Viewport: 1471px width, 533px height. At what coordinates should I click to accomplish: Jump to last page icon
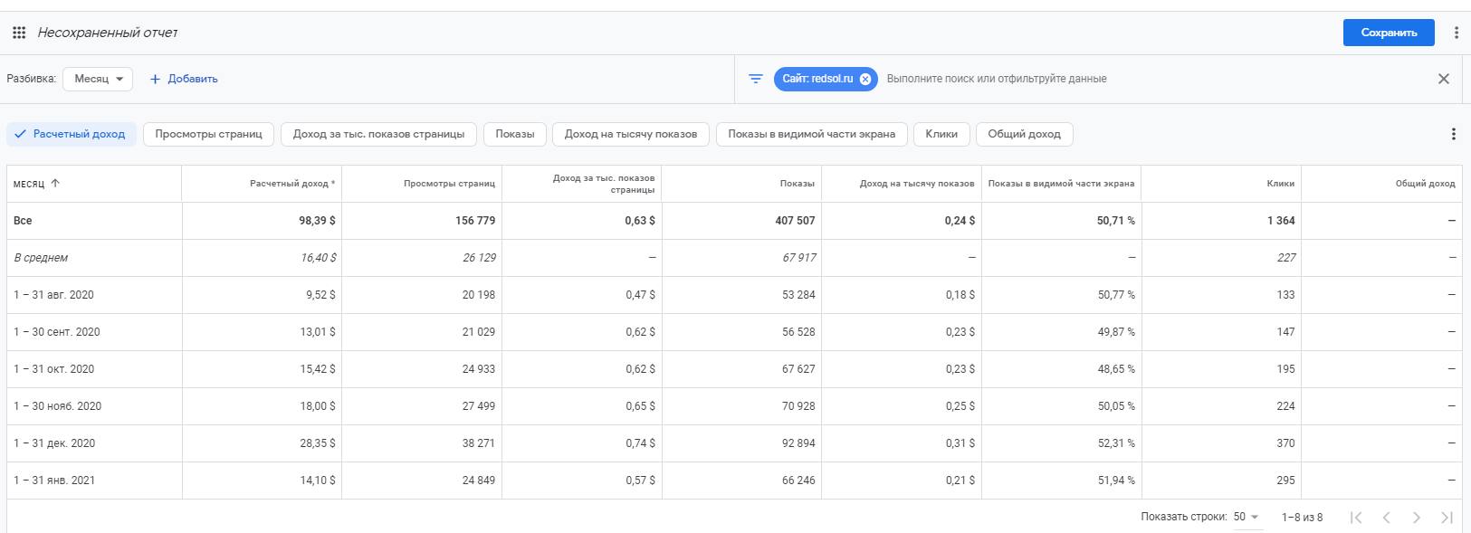tap(1447, 517)
